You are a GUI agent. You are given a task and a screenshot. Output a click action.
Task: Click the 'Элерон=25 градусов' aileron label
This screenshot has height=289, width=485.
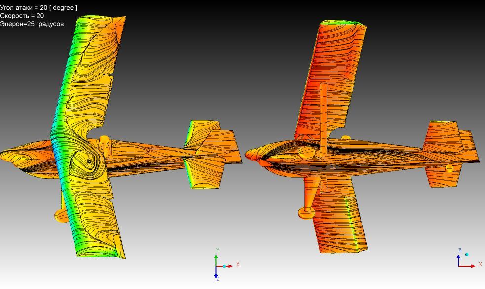[x=32, y=24]
